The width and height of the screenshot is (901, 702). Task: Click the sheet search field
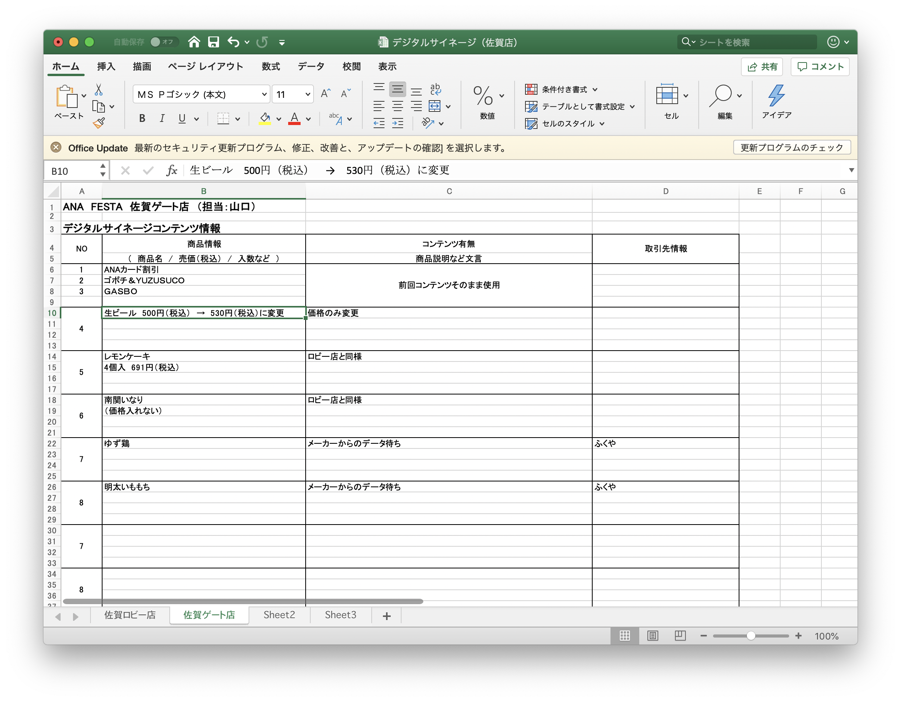[747, 42]
